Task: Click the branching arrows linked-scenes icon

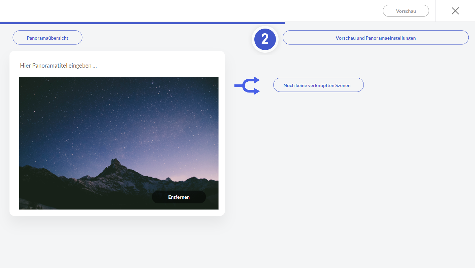Action: click(x=247, y=85)
